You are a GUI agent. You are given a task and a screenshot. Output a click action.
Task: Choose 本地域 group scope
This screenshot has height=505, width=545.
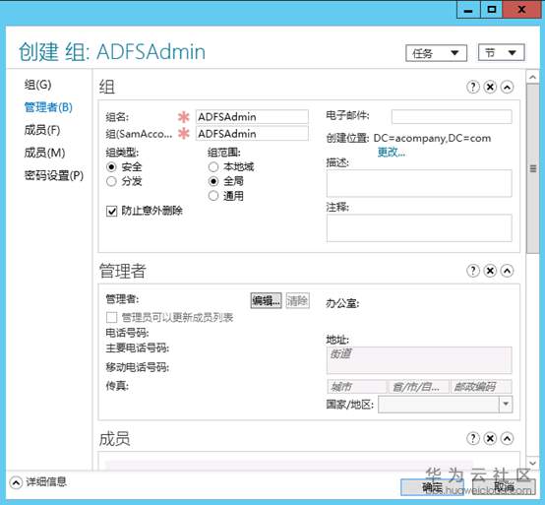coord(213,167)
